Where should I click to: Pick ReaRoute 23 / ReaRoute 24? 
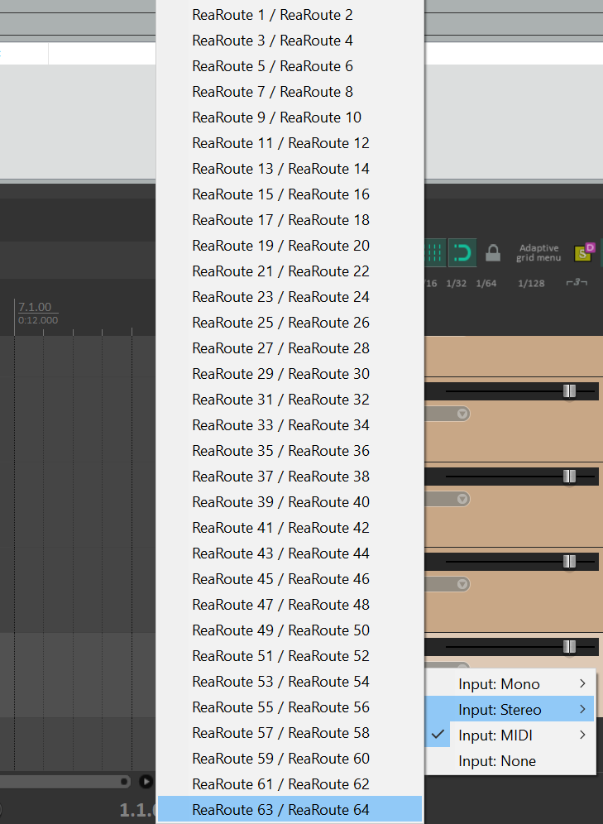[x=290, y=297]
